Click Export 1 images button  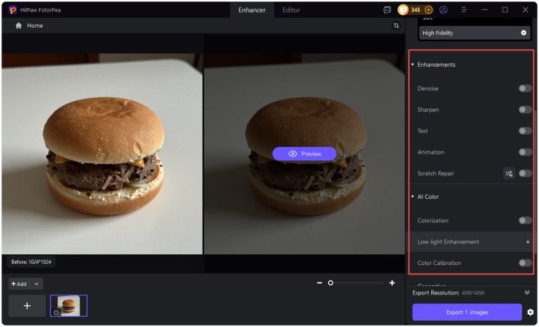click(x=467, y=312)
